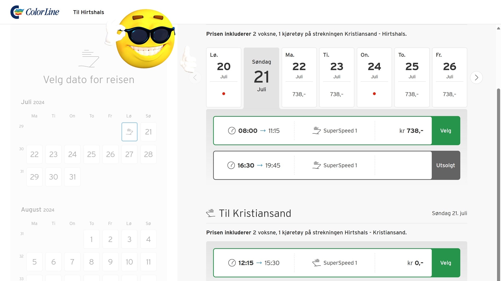501x281 pixels.
Task: Show previous dates with left chevron
Action: [195, 78]
